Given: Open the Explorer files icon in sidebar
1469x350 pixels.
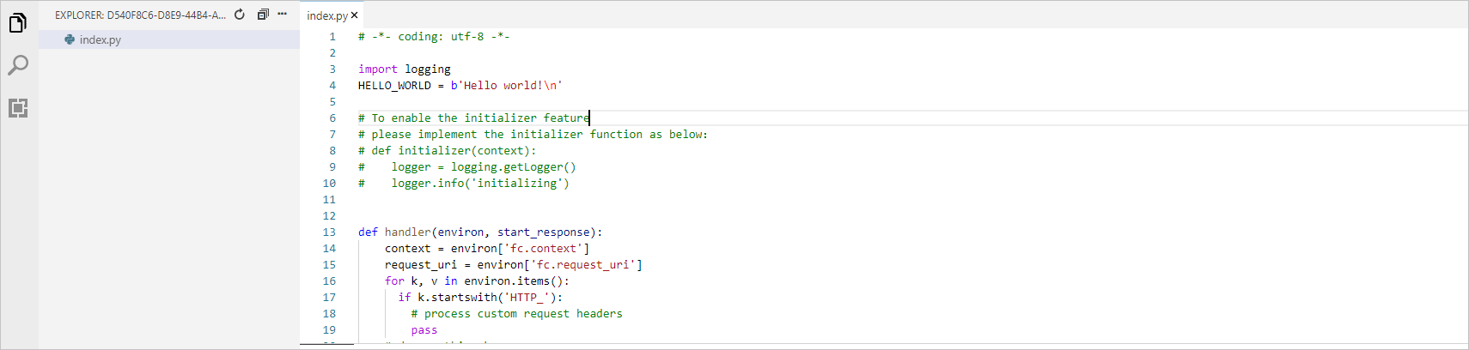Looking at the screenshot, I should click(18, 23).
